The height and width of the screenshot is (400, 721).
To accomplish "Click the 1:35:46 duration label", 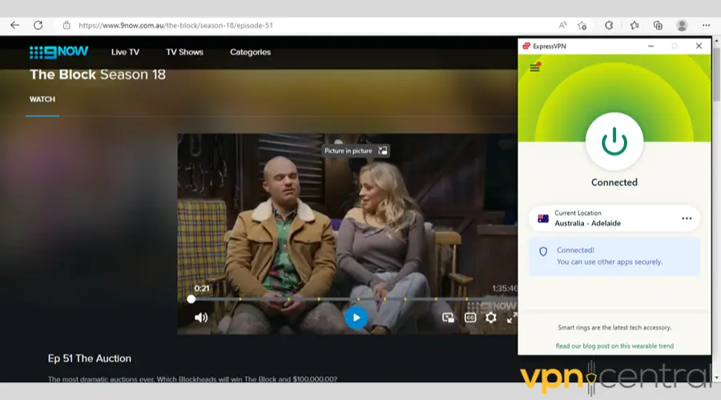I will tap(505, 289).
